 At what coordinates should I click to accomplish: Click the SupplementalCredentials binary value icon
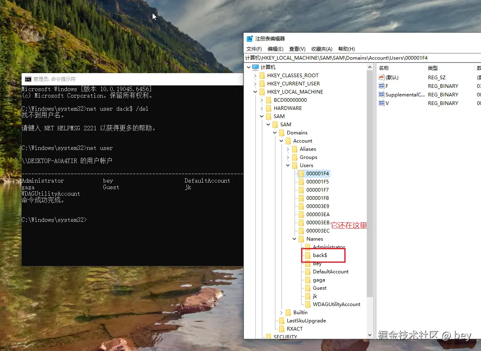pyautogui.click(x=381, y=94)
